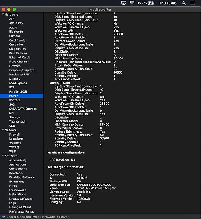Select Thunderbolt under Hardware
The image size is (201, 219).
18,121
